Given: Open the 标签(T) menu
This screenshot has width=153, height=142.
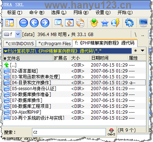Looking at the screenshot, I should click(15, 13).
